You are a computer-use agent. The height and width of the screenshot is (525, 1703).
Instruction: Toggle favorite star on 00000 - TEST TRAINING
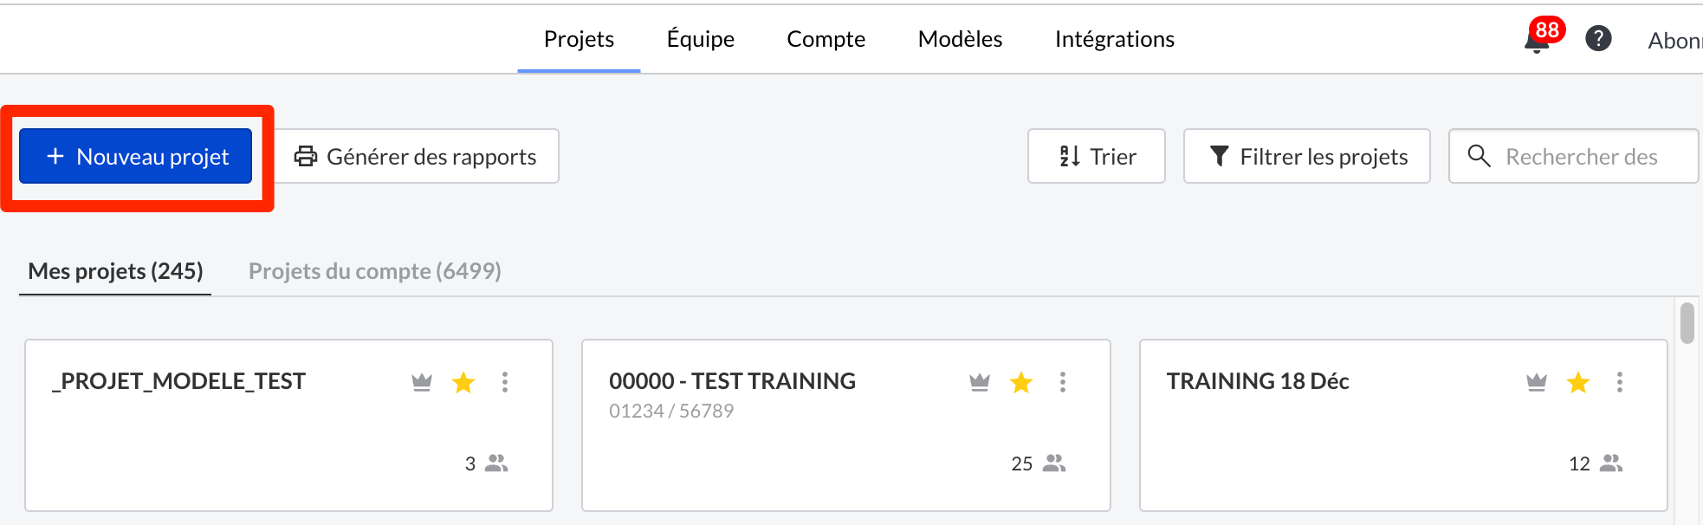pos(1021,382)
